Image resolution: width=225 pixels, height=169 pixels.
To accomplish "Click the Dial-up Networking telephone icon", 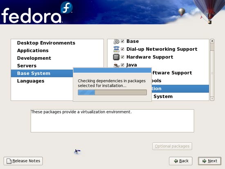I will (116, 49).
